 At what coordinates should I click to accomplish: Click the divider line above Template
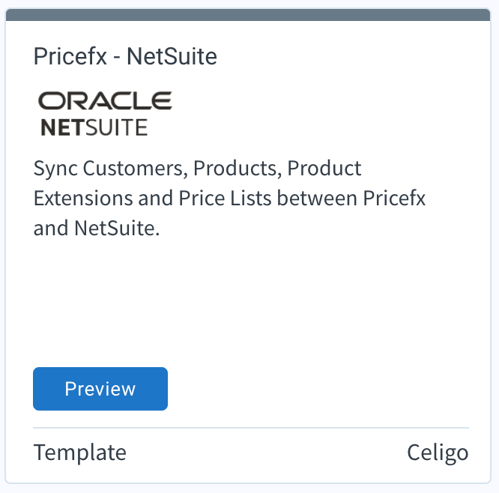pyautogui.click(x=251, y=428)
